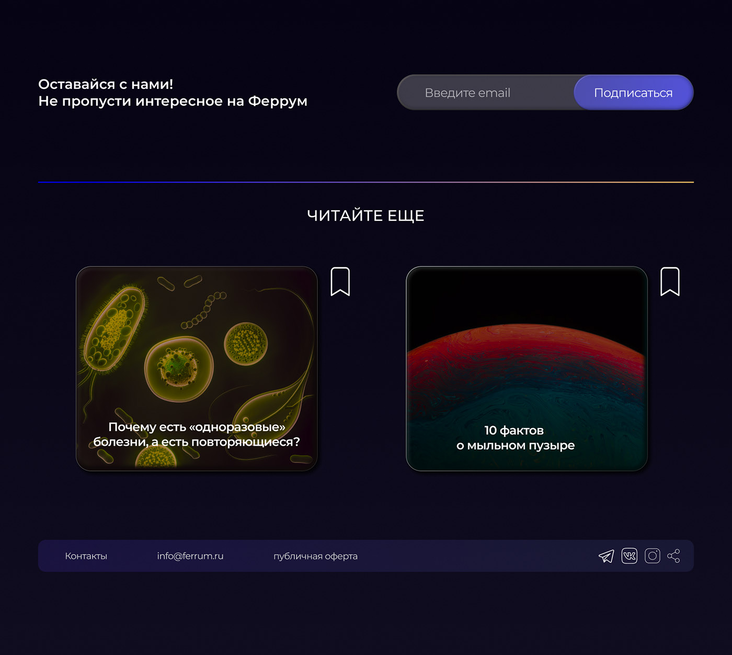Click the title «Почему есть одноразовые болезни»
This screenshot has width=732, height=655.
click(x=197, y=435)
